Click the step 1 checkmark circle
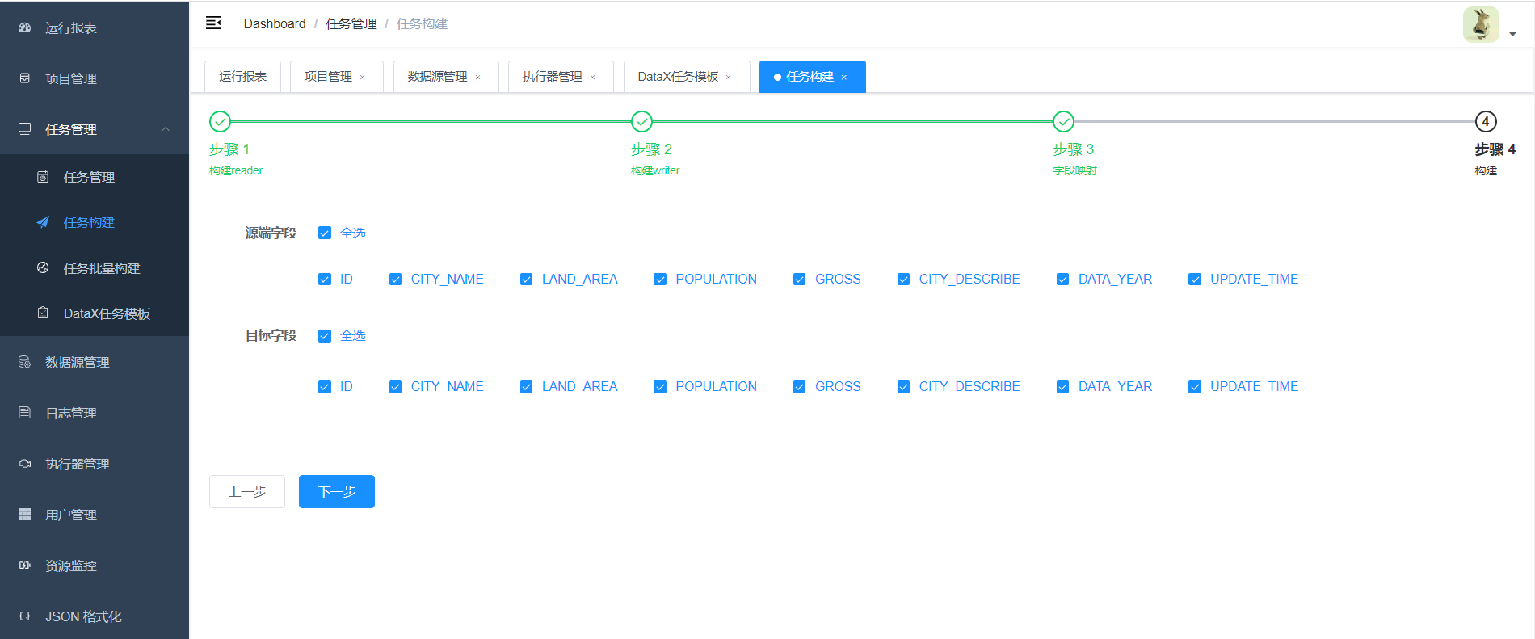The height and width of the screenshot is (639, 1535). click(x=220, y=121)
